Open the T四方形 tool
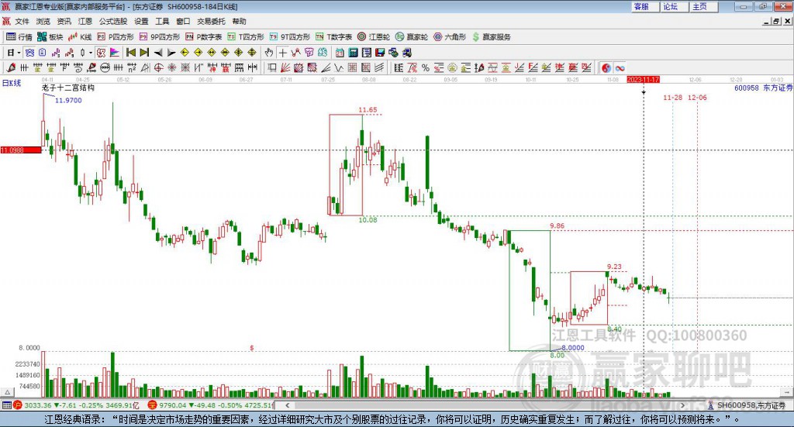This screenshot has width=794, height=427. pyautogui.click(x=246, y=37)
